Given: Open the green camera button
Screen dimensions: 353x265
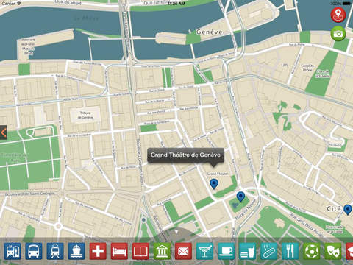Looking at the screenshot, I should (x=338, y=34).
